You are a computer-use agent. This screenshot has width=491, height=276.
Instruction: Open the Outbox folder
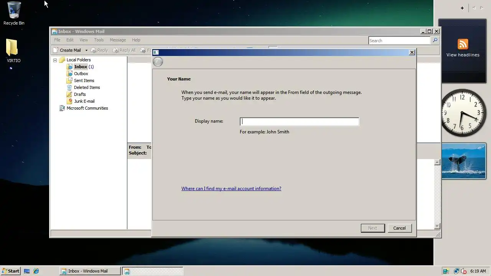coord(77,74)
